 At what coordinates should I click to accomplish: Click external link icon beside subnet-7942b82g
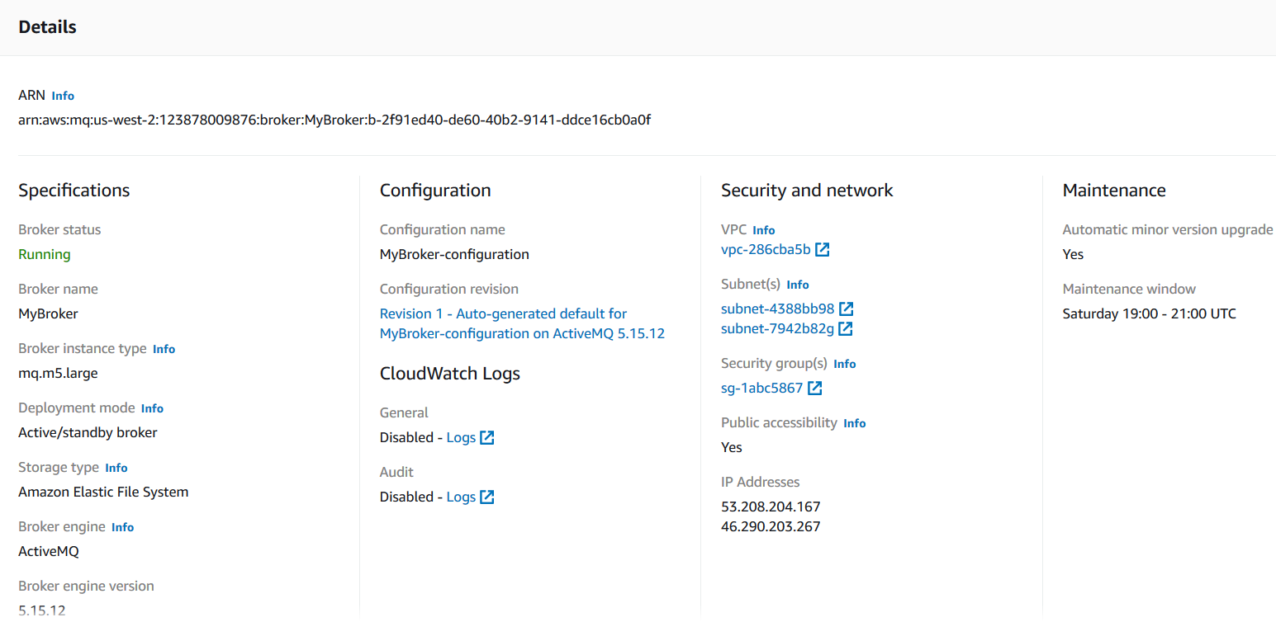click(846, 329)
